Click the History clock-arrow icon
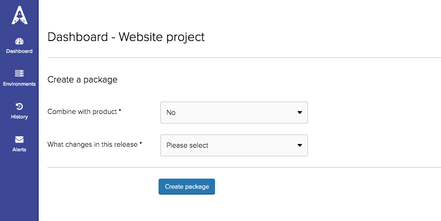Image resolution: width=441 pixels, height=221 pixels. 19,107
